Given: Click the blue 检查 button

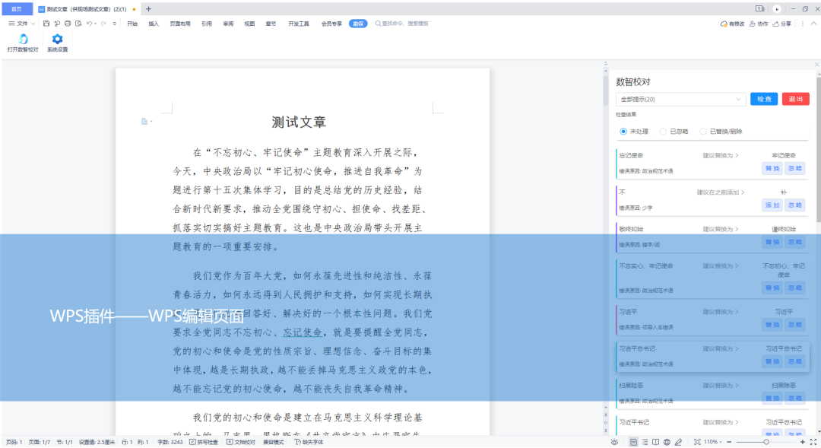Looking at the screenshot, I should click(764, 99).
